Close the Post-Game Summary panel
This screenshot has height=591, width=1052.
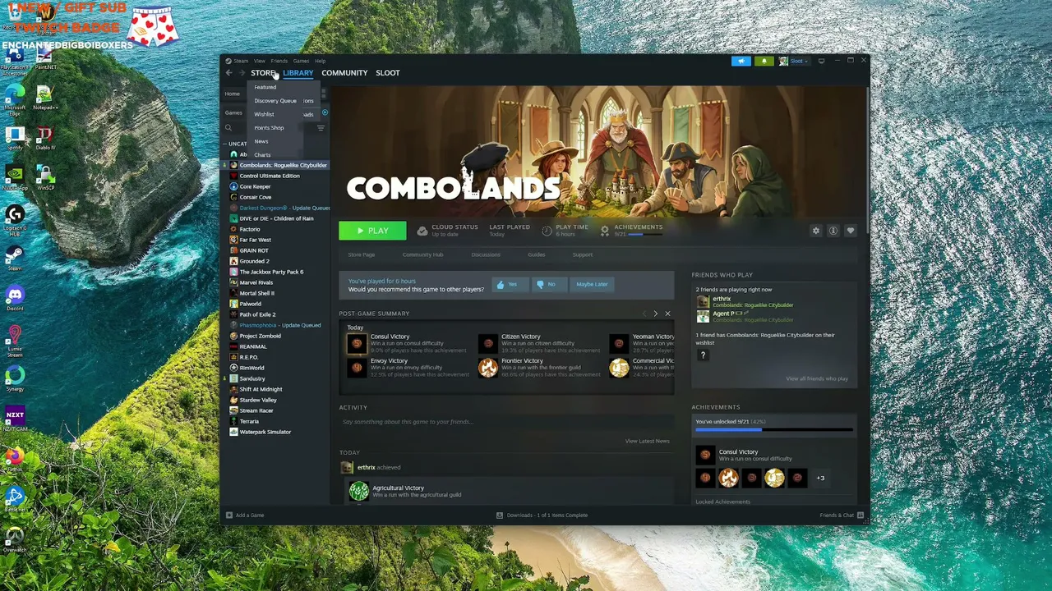[x=667, y=314]
